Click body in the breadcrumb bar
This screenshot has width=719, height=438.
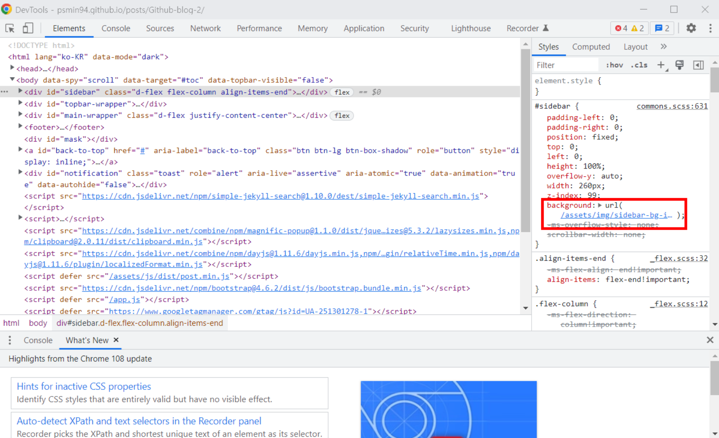coord(38,323)
